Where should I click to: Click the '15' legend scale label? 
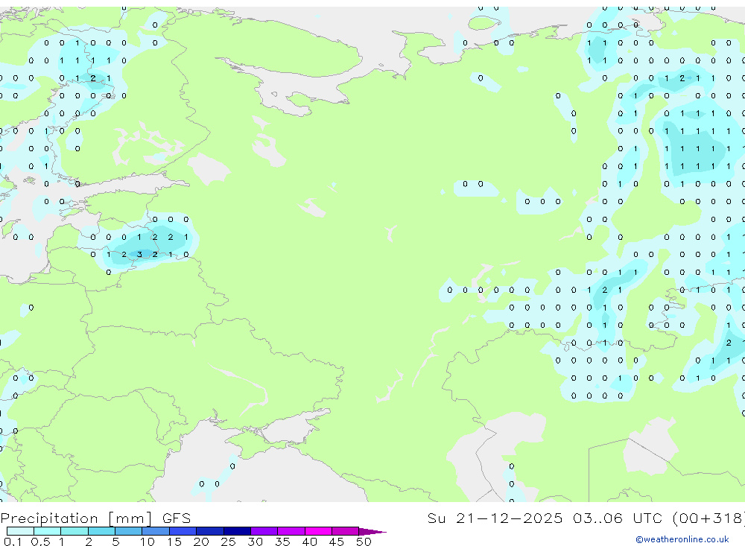click(x=174, y=542)
